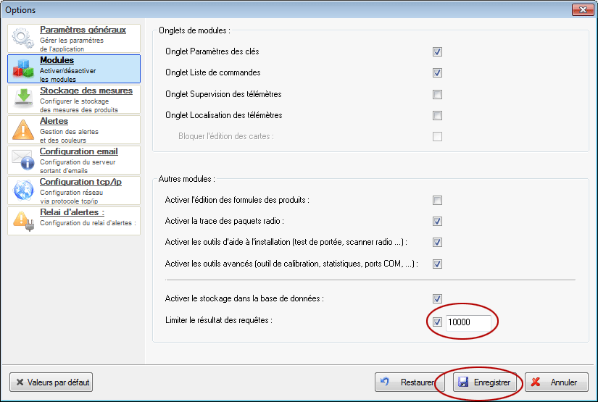Click the globe icon for tcp/ip configuration

[x=24, y=190]
